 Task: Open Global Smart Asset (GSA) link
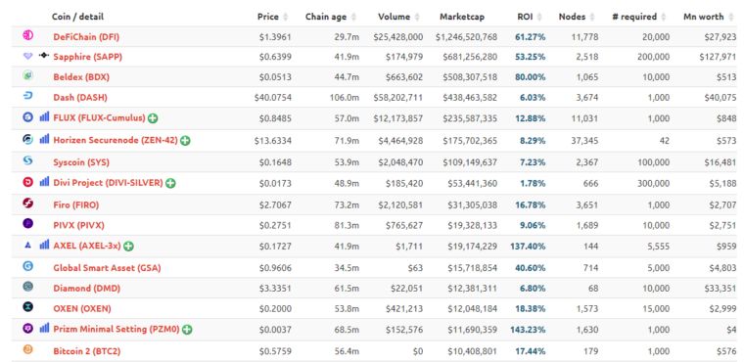point(108,268)
